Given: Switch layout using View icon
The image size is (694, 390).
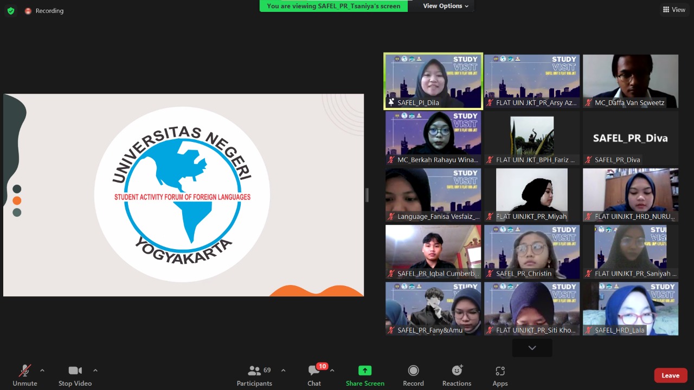Looking at the screenshot, I should pyautogui.click(x=674, y=10).
